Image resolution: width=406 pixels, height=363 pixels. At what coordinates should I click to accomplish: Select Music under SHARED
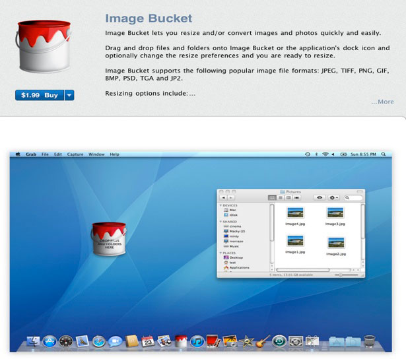[x=231, y=246]
